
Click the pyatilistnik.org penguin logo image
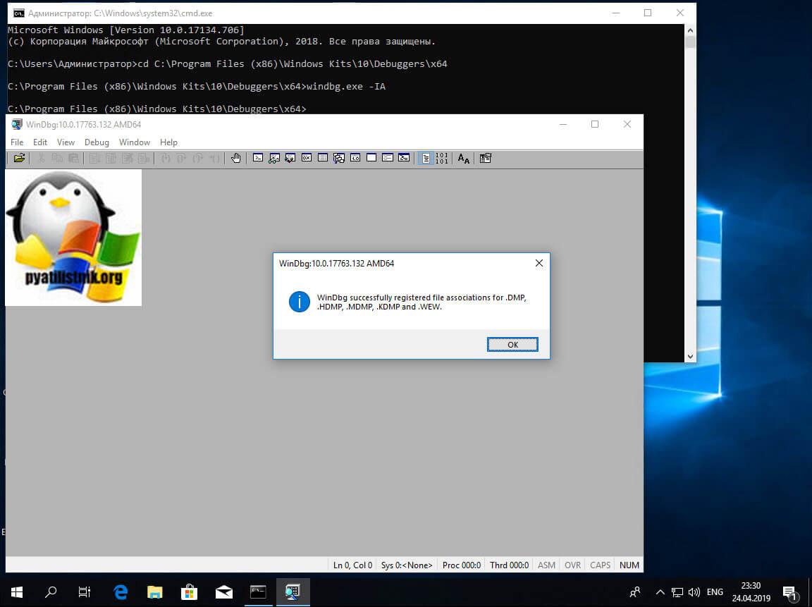[x=73, y=238]
